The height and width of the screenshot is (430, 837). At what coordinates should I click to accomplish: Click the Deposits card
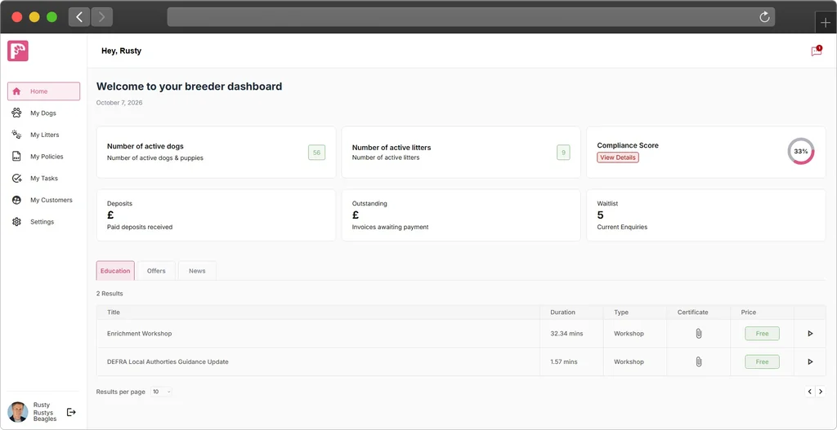[216, 215]
